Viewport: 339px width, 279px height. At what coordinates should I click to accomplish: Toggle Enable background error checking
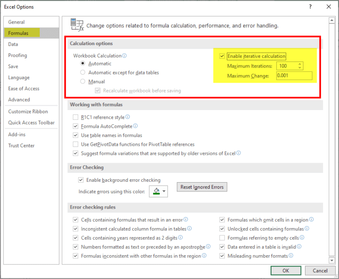point(81,180)
